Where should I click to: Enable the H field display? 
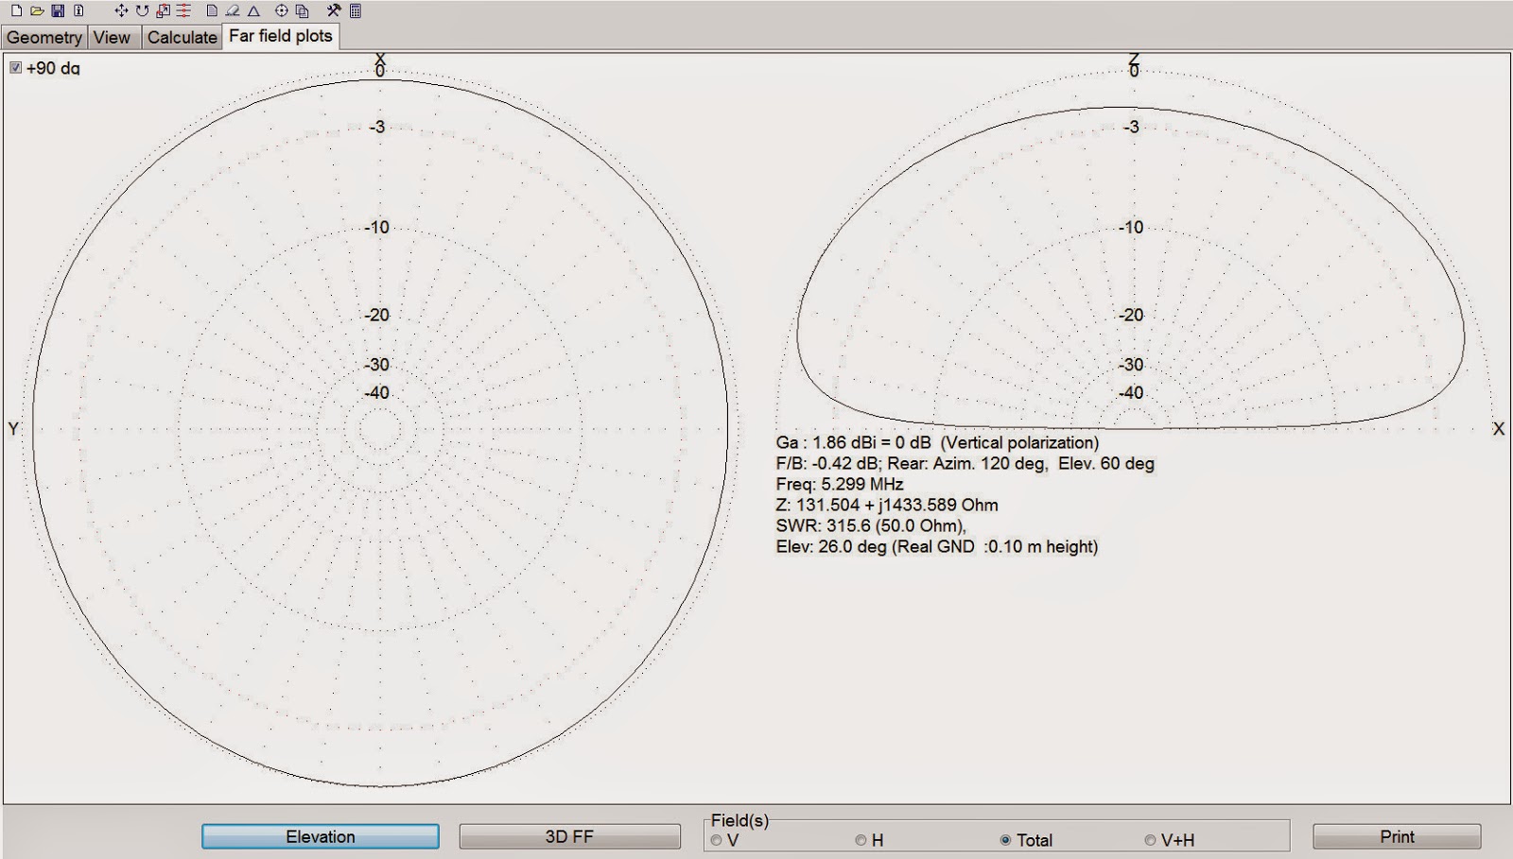[x=860, y=839]
